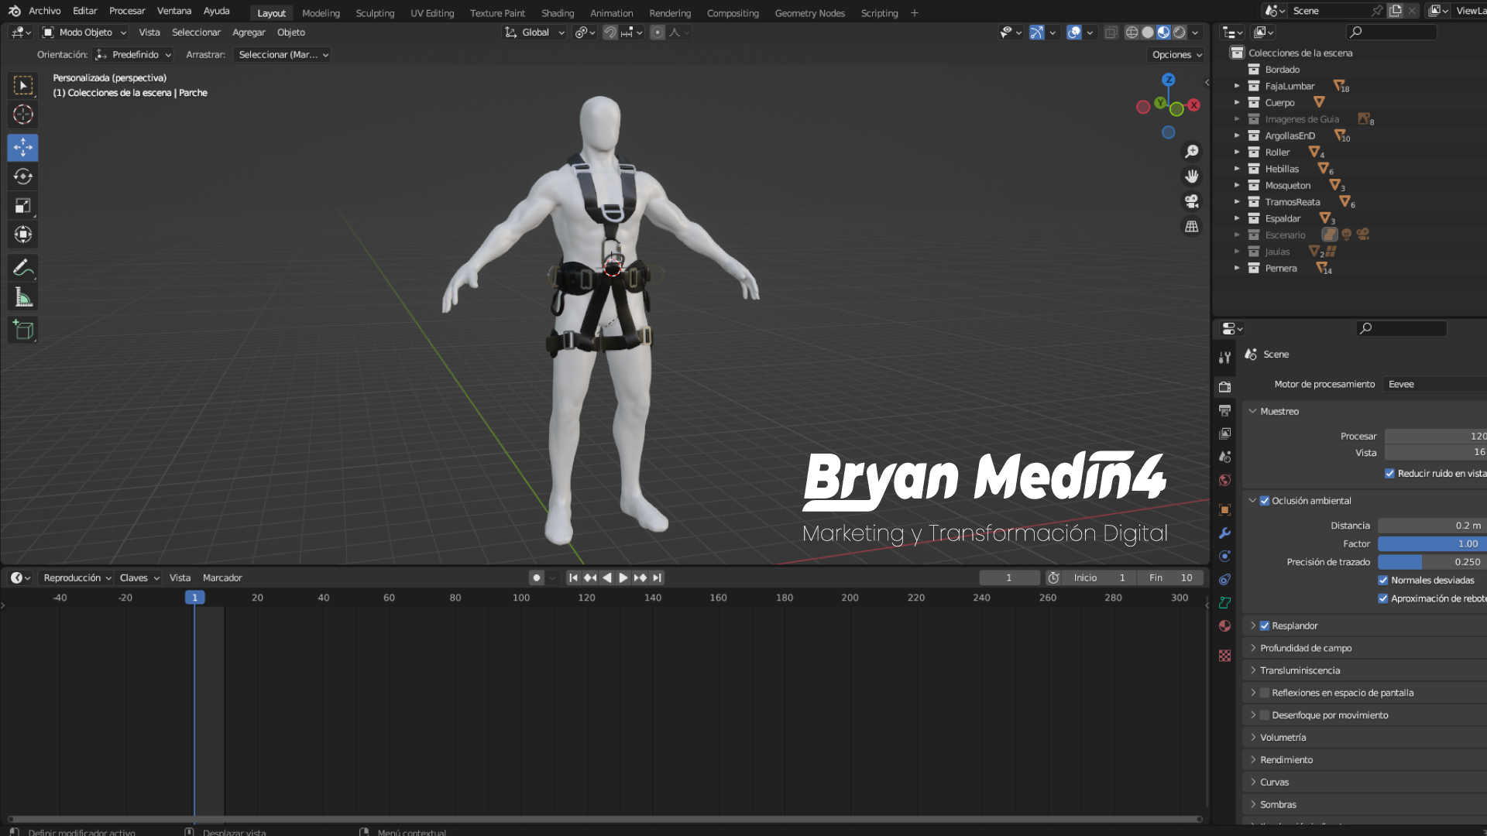Switch to the Sculpting workspace tab
Screen dimensions: 1487x836
[375, 13]
